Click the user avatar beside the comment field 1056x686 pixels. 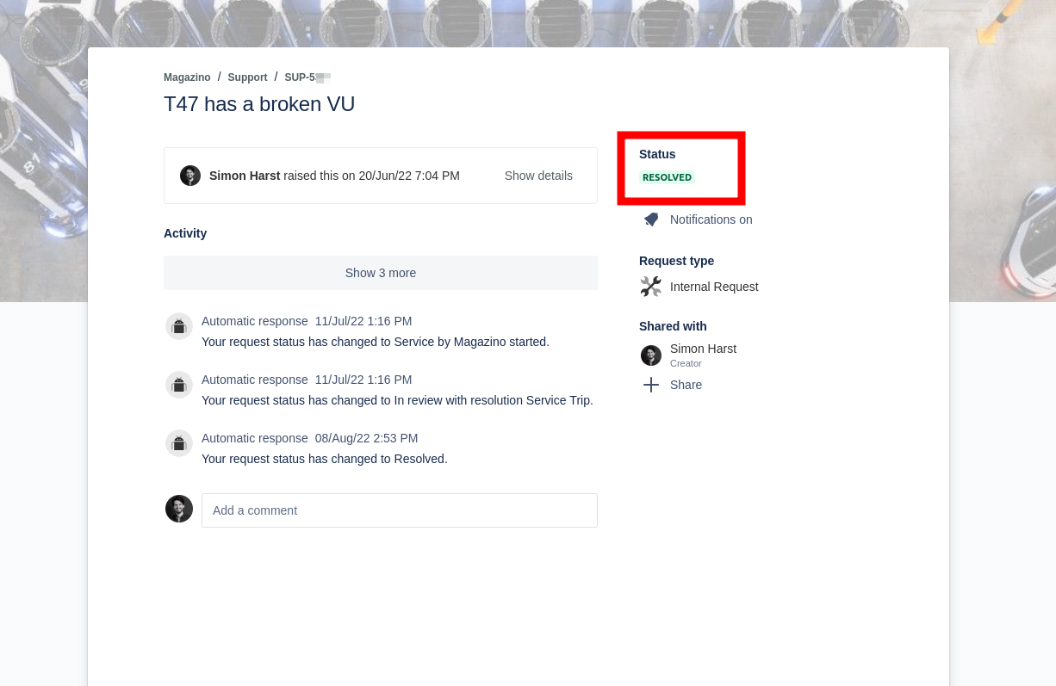point(179,509)
